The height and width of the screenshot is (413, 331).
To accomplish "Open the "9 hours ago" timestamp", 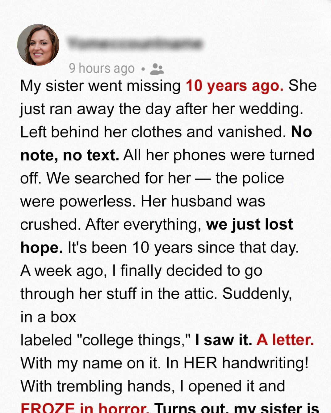I will pos(102,68).
